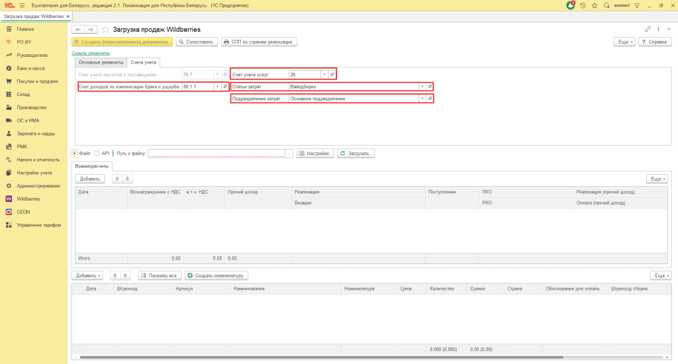
Task: Click the Загрузить button
Action: coord(356,153)
